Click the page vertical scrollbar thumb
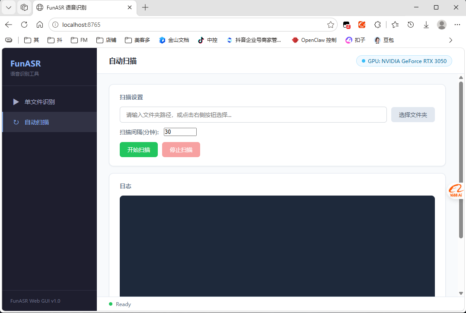 pyautogui.click(x=461, y=160)
